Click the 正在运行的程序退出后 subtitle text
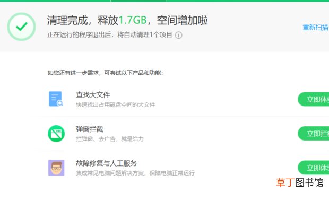The height and width of the screenshot is (201, 329). click(110, 34)
